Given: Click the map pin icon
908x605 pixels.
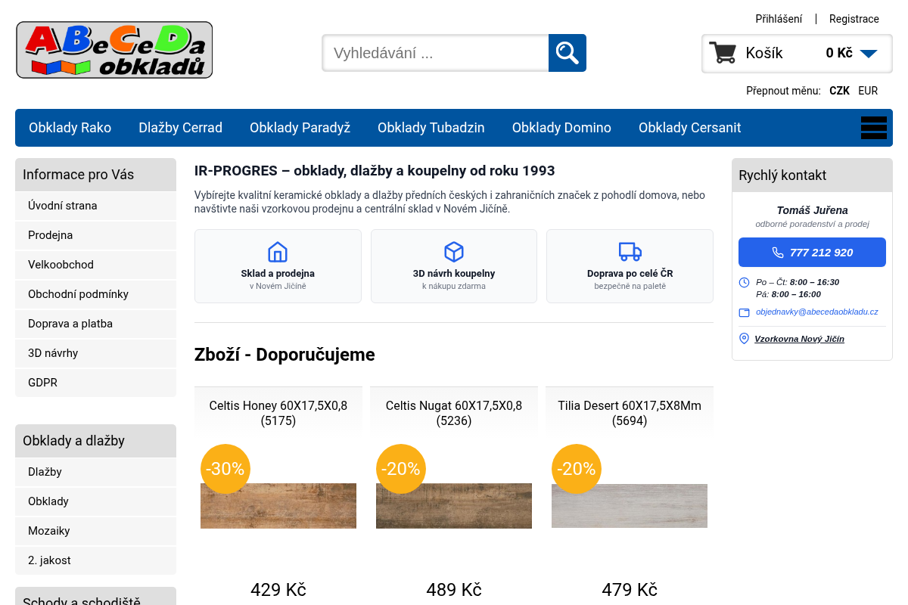Looking at the screenshot, I should point(744,339).
